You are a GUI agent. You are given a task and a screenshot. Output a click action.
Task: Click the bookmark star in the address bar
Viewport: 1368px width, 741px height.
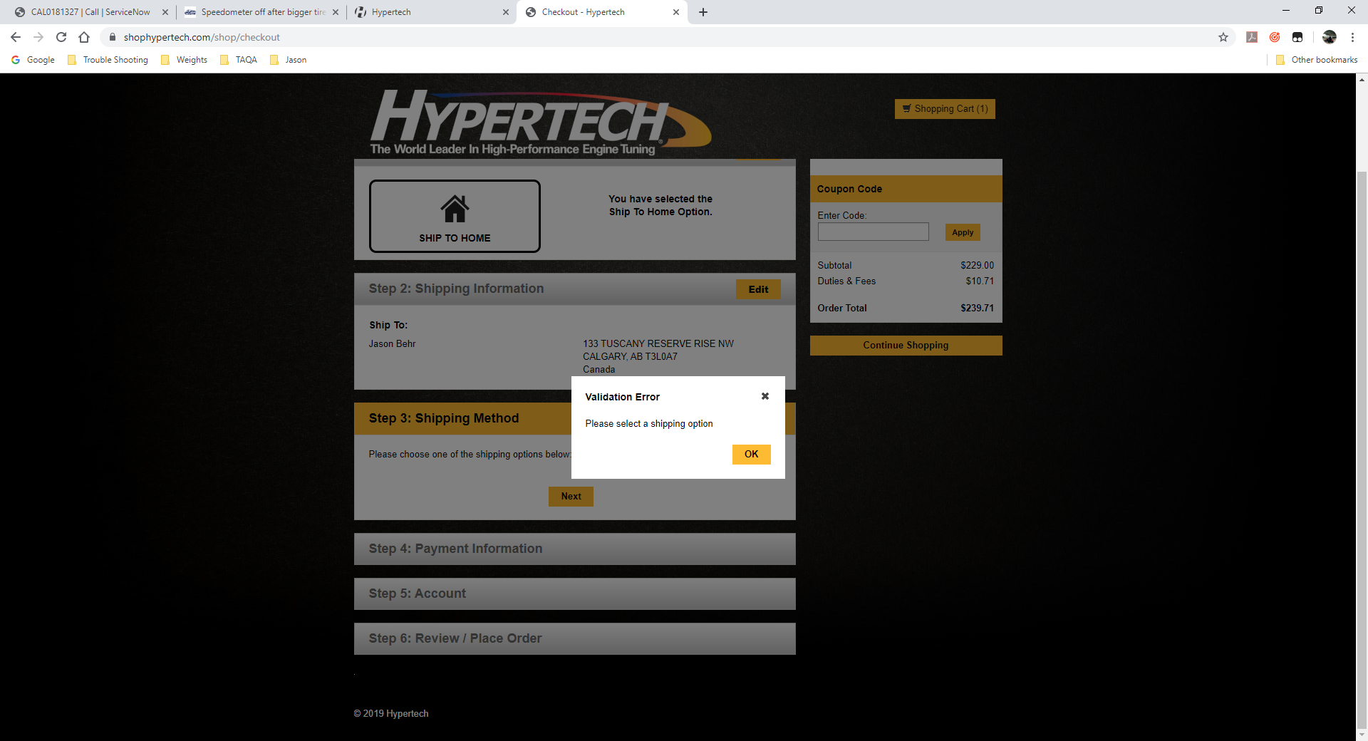click(x=1223, y=37)
